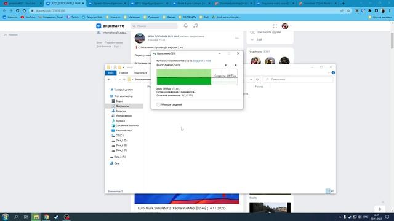This screenshot has height=221, width=394.
Task: Click the 'Ещё' expander in VK right panel
Action: pyautogui.click(x=257, y=39)
